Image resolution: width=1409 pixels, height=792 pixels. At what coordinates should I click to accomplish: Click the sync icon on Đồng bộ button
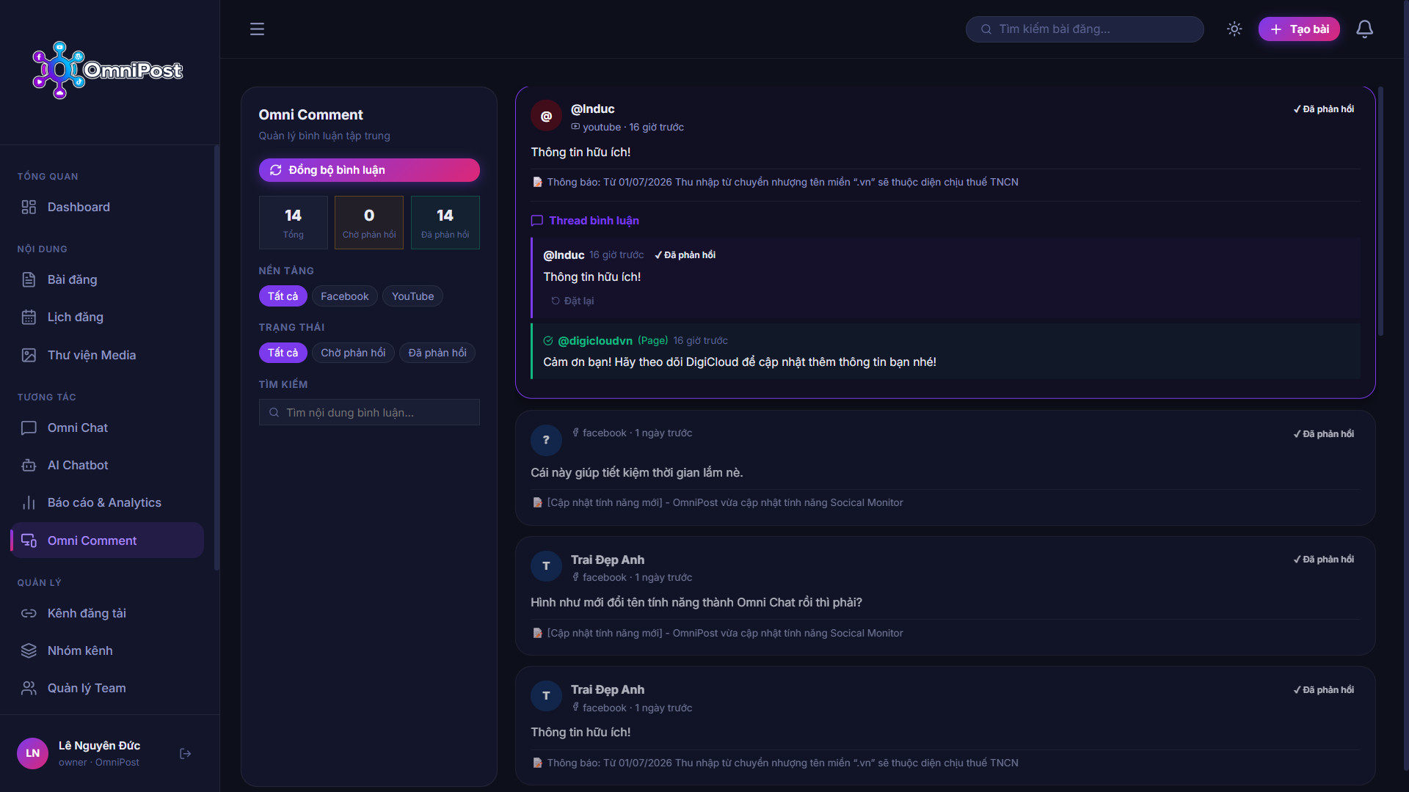275,170
